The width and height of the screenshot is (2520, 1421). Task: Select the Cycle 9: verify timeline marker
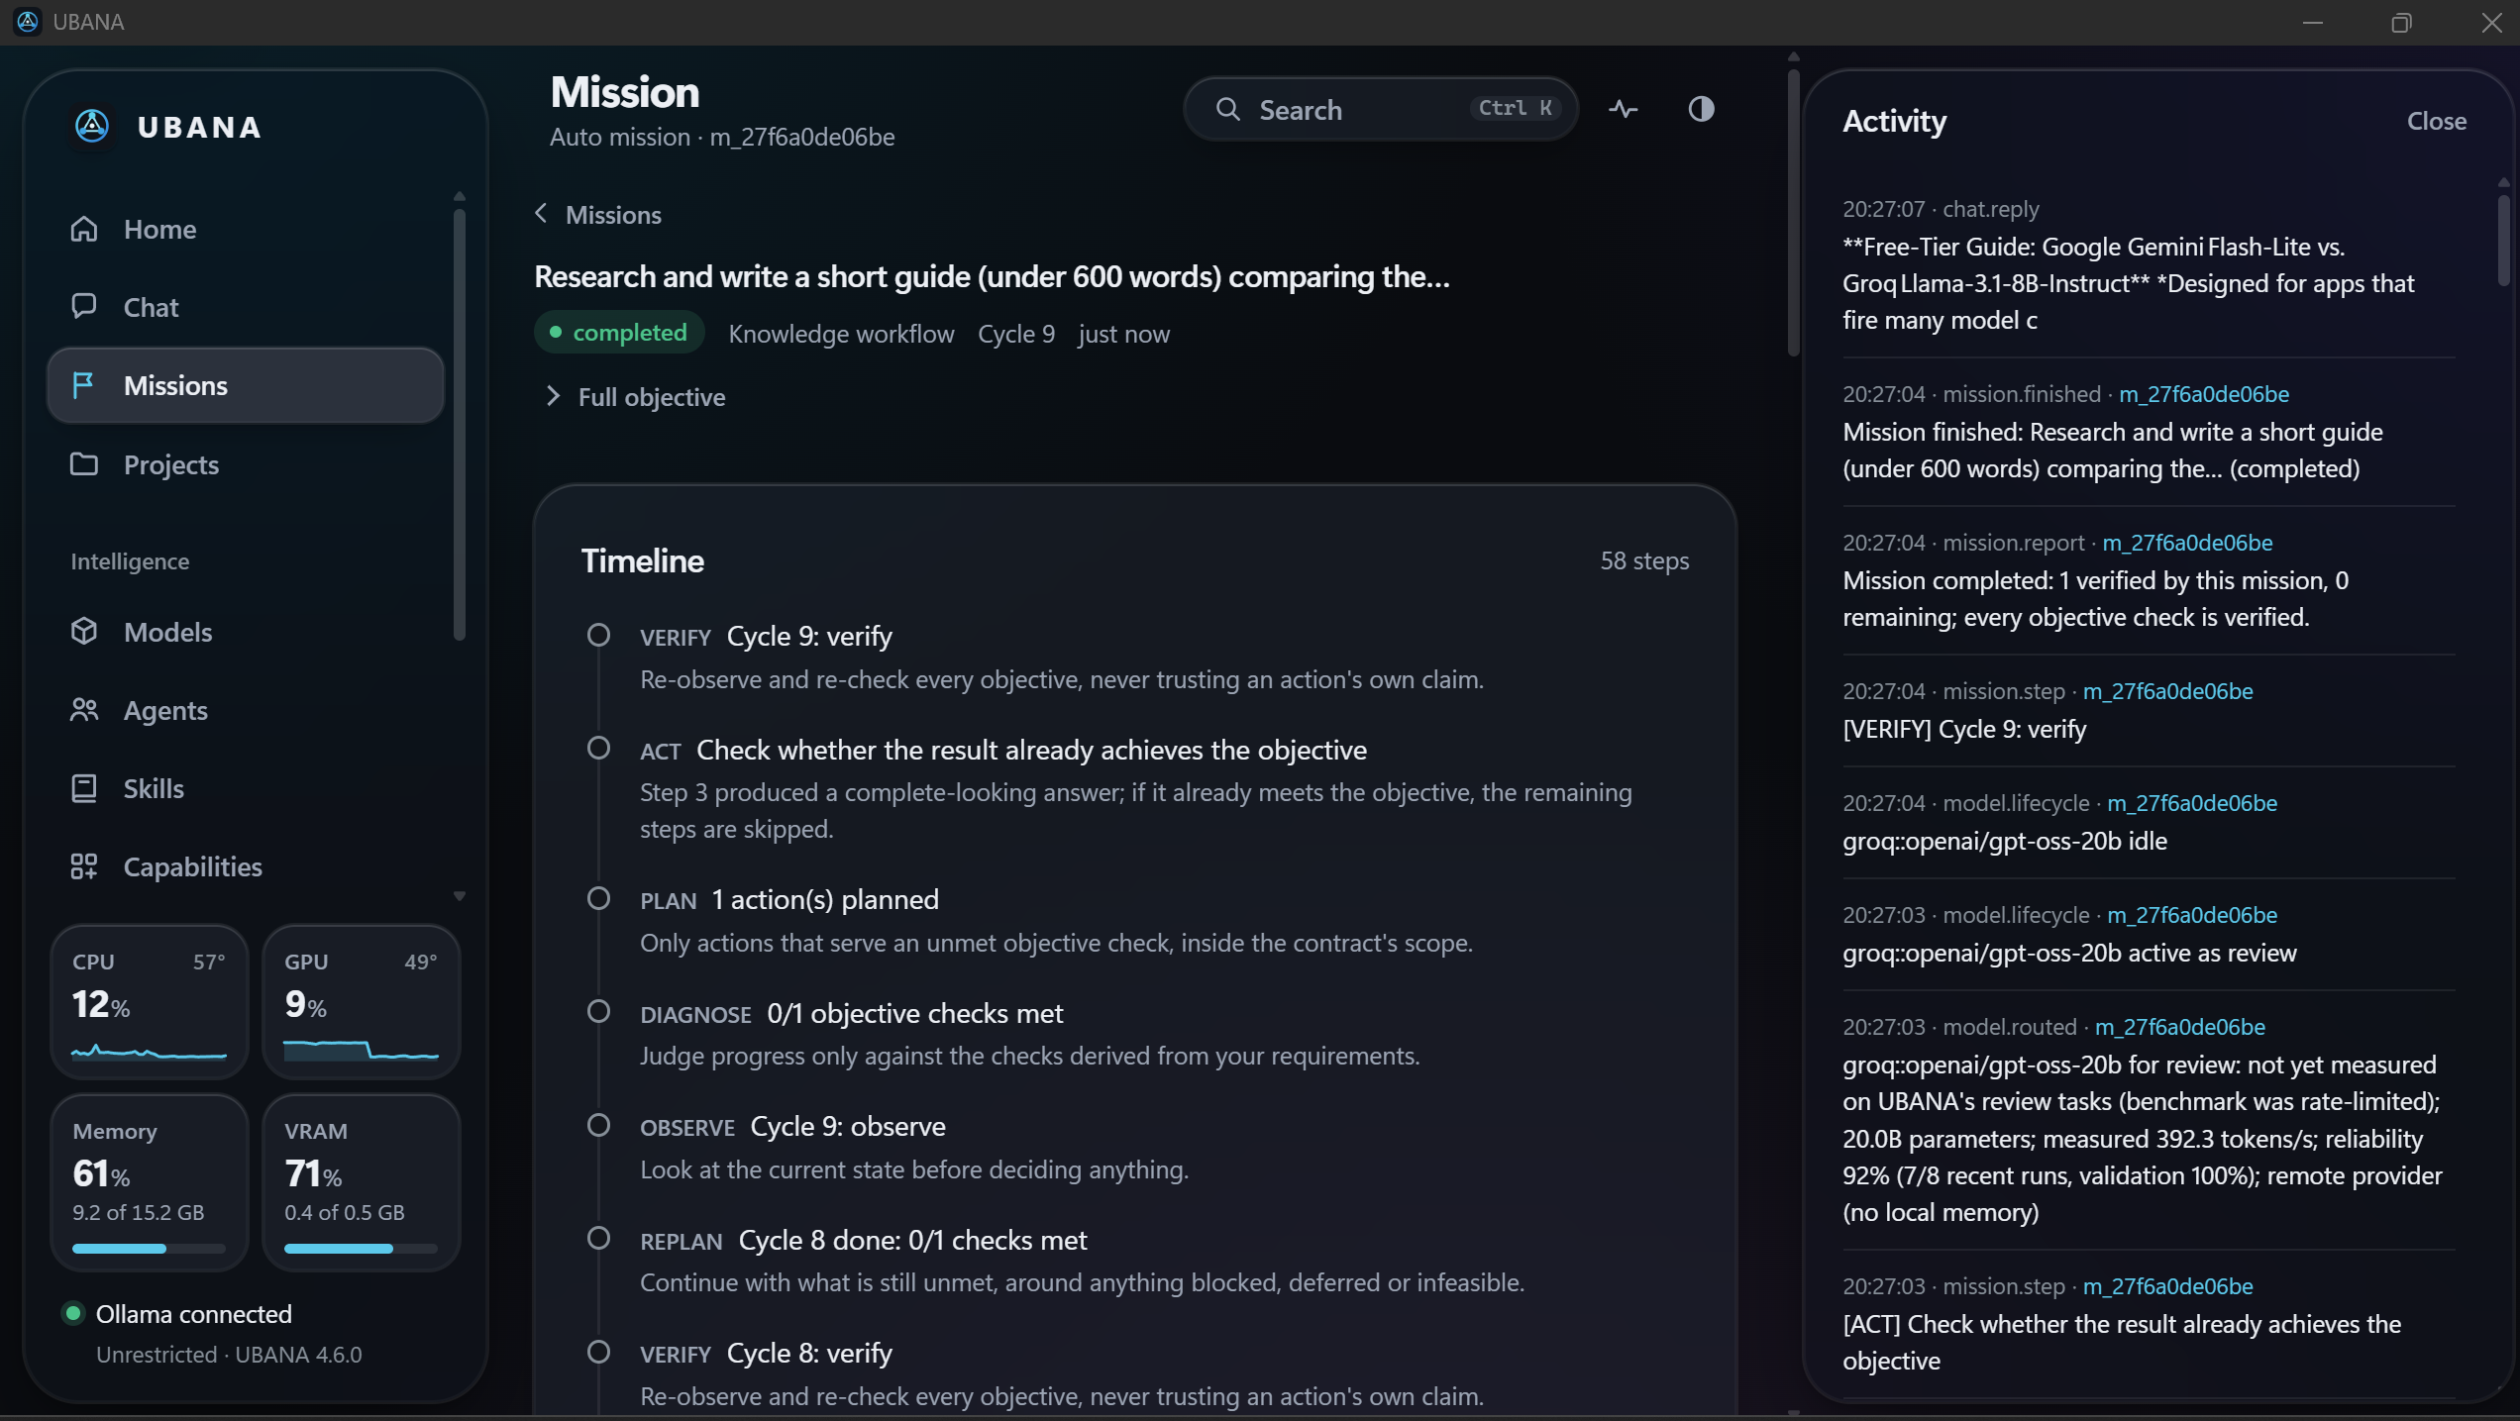598,635
